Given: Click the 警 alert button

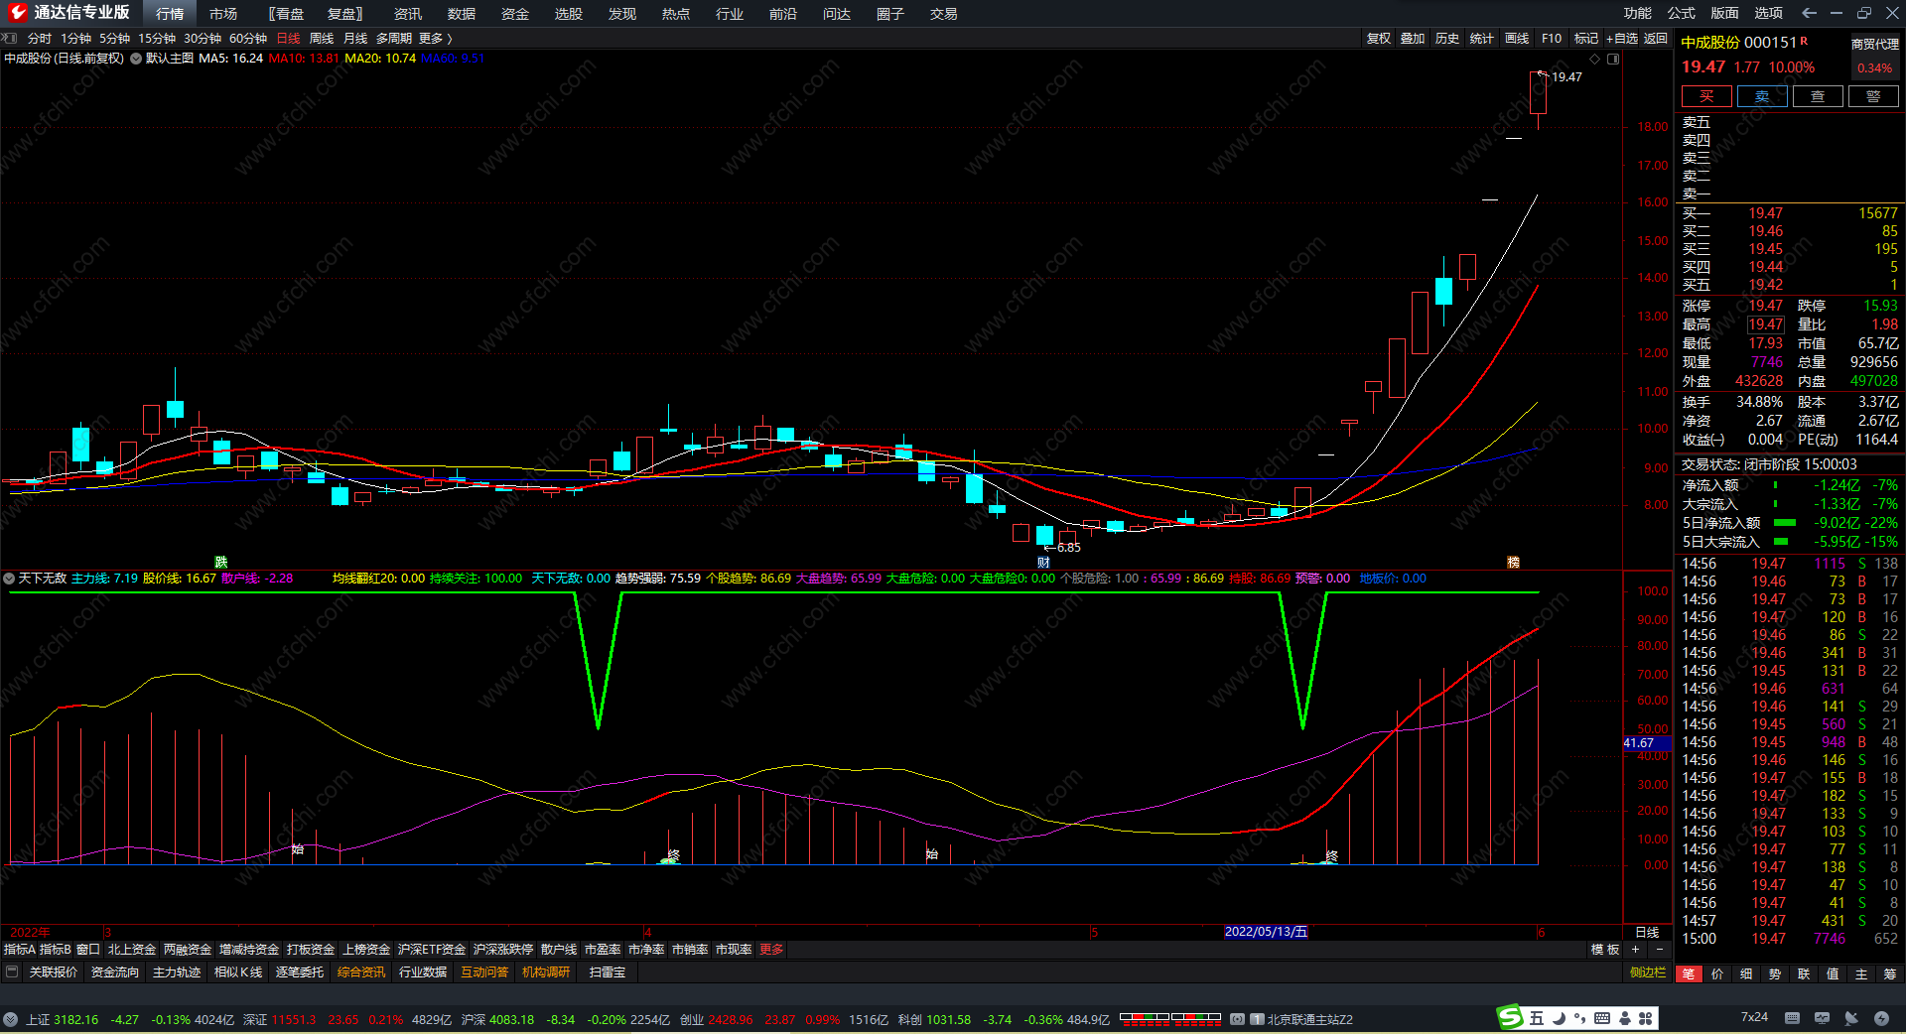Looking at the screenshot, I should click(x=1873, y=96).
